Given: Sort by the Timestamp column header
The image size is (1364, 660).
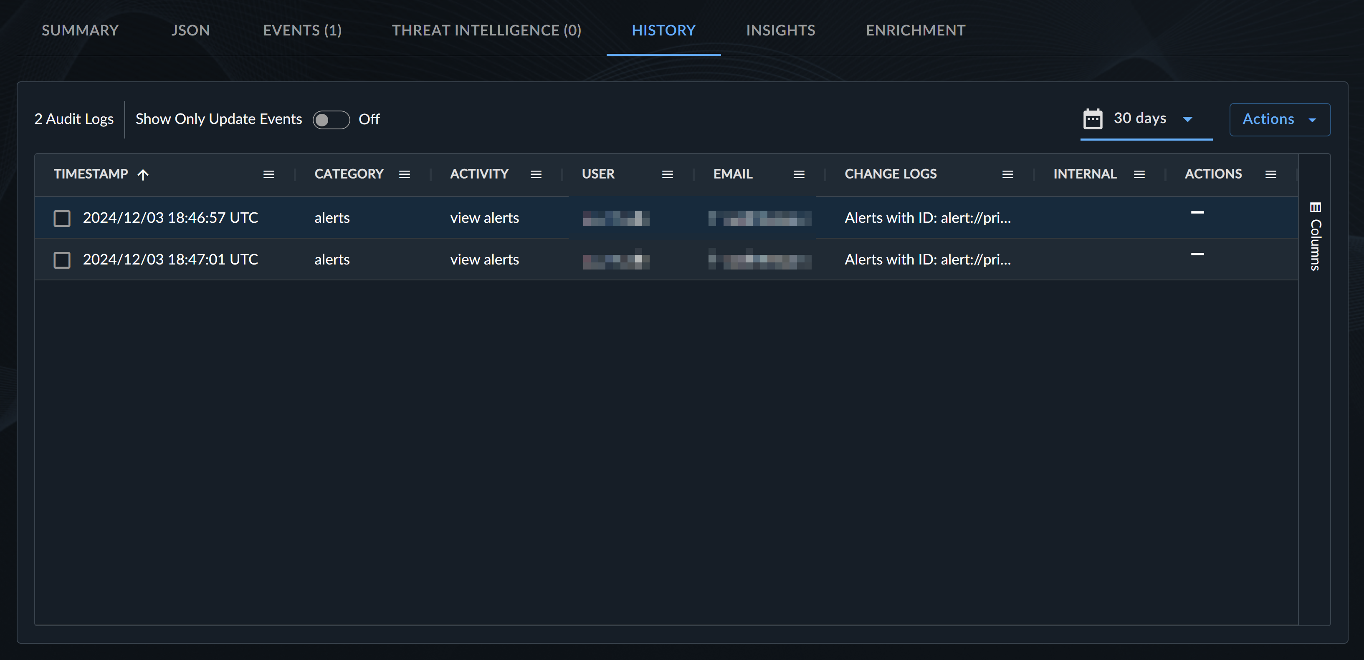Looking at the screenshot, I should pos(91,174).
